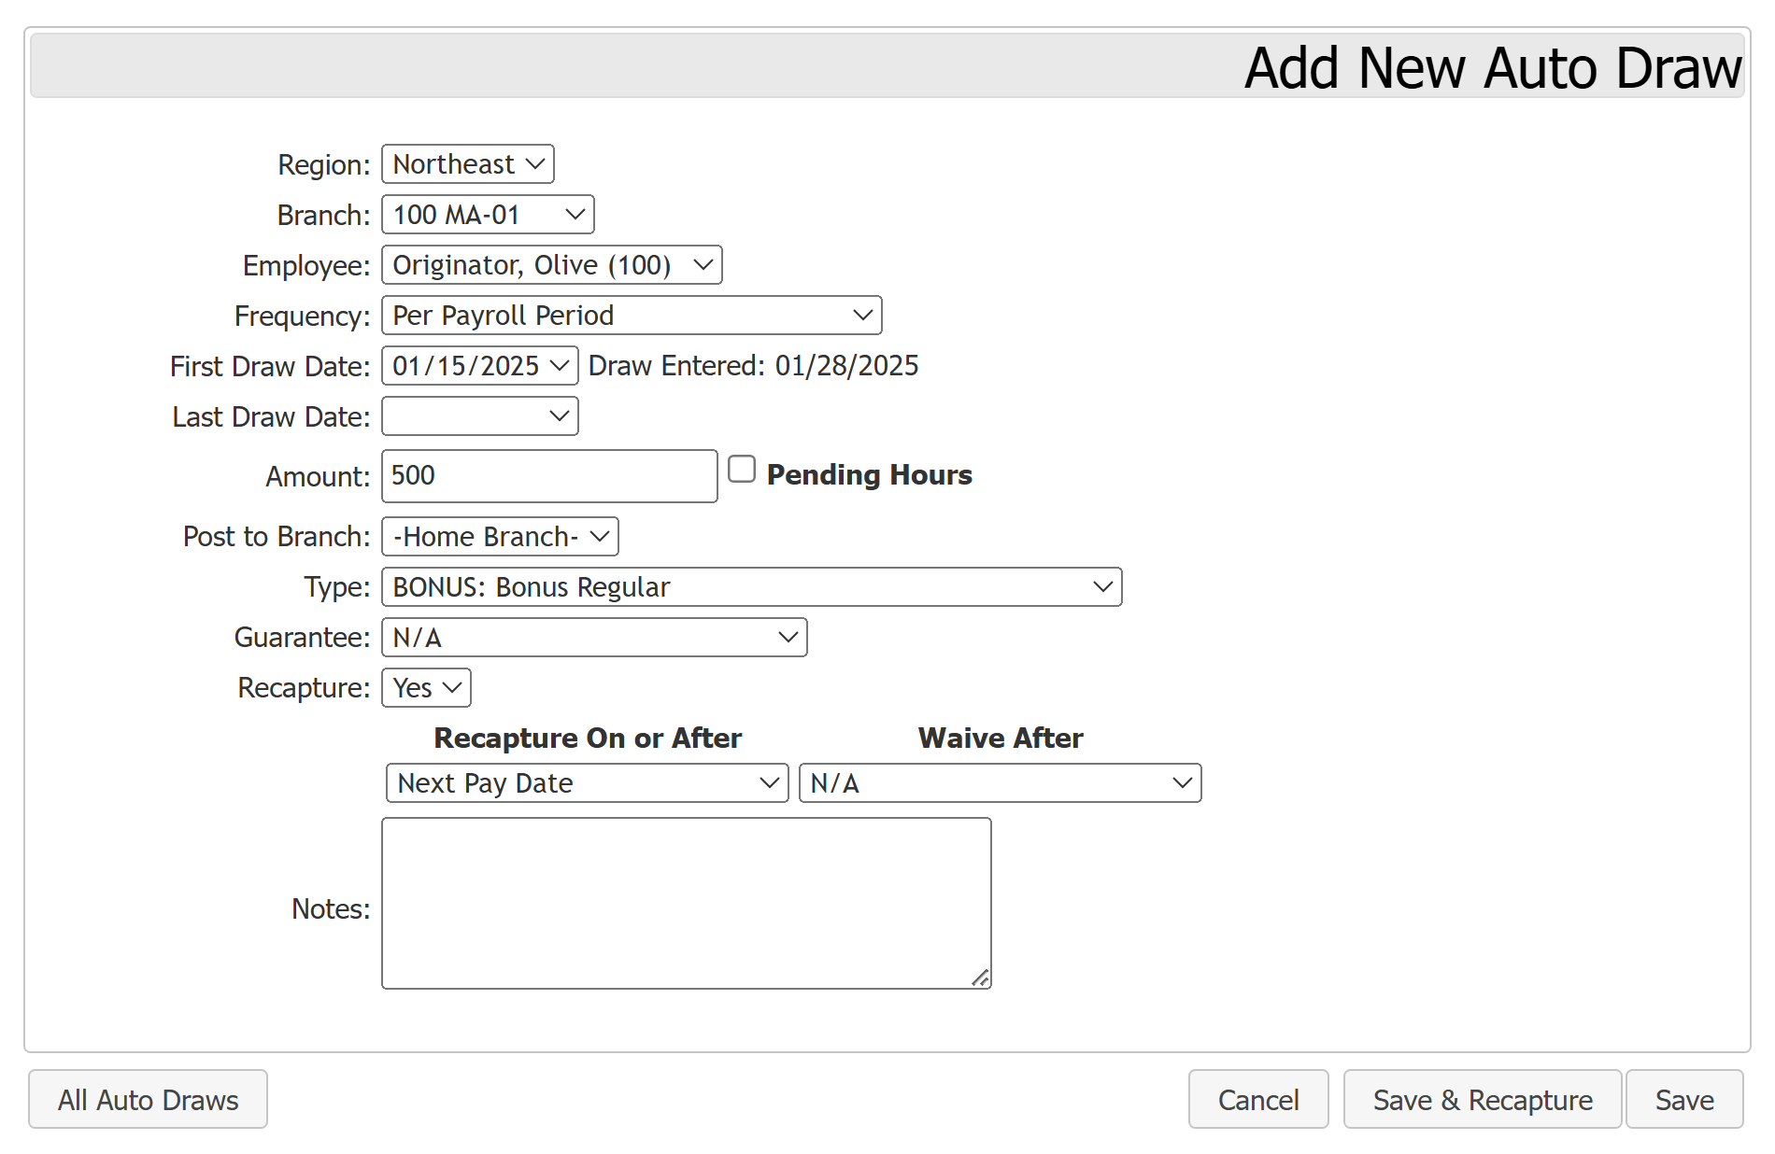The width and height of the screenshot is (1775, 1154).
Task: Click the Branch: field label
Action: (323, 216)
